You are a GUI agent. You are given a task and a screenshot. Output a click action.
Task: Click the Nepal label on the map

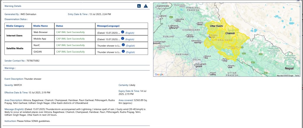click(x=289, y=69)
